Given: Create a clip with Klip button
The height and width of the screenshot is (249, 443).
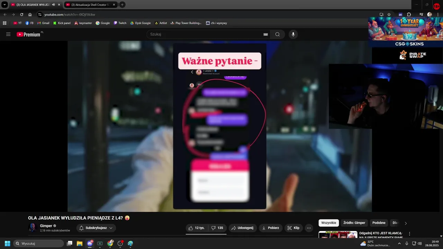Looking at the screenshot, I should pyautogui.click(x=293, y=228).
